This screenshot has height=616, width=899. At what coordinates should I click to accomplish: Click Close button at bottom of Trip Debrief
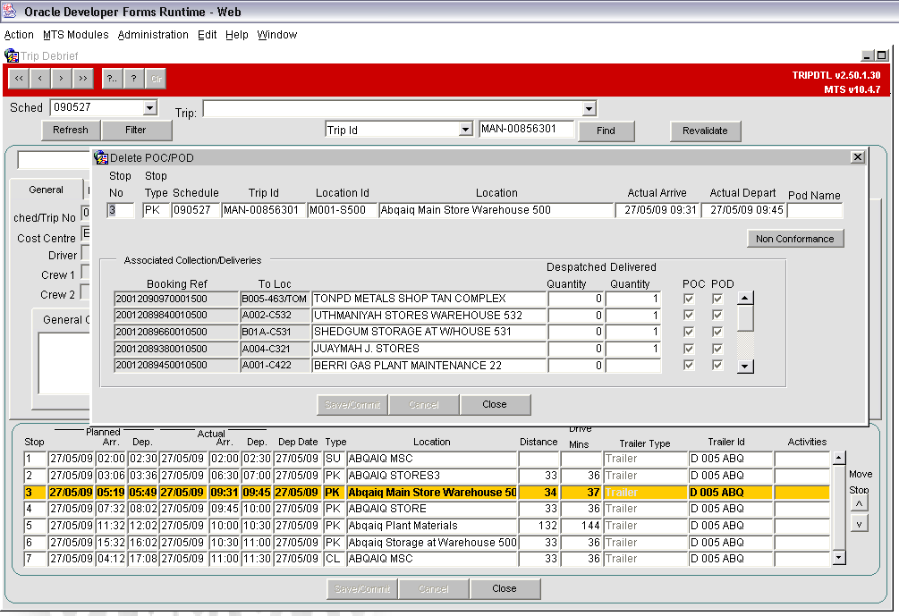[505, 588]
